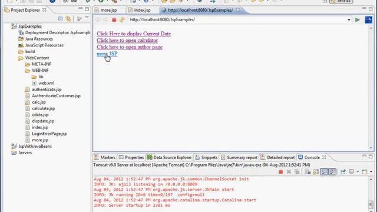Image resolution: width=377 pixels, height=212 pixels.
Task: Select calc.jsp file
Action: (x=39, y=102)
